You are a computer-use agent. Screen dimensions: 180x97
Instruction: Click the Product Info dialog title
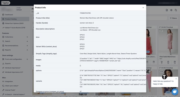pyautogui.click(x=40, y=8)
